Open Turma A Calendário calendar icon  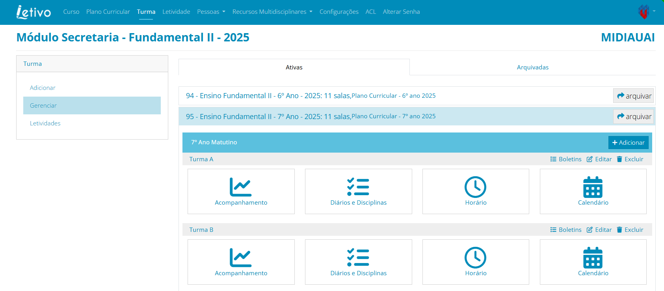(x=593, y=187)
